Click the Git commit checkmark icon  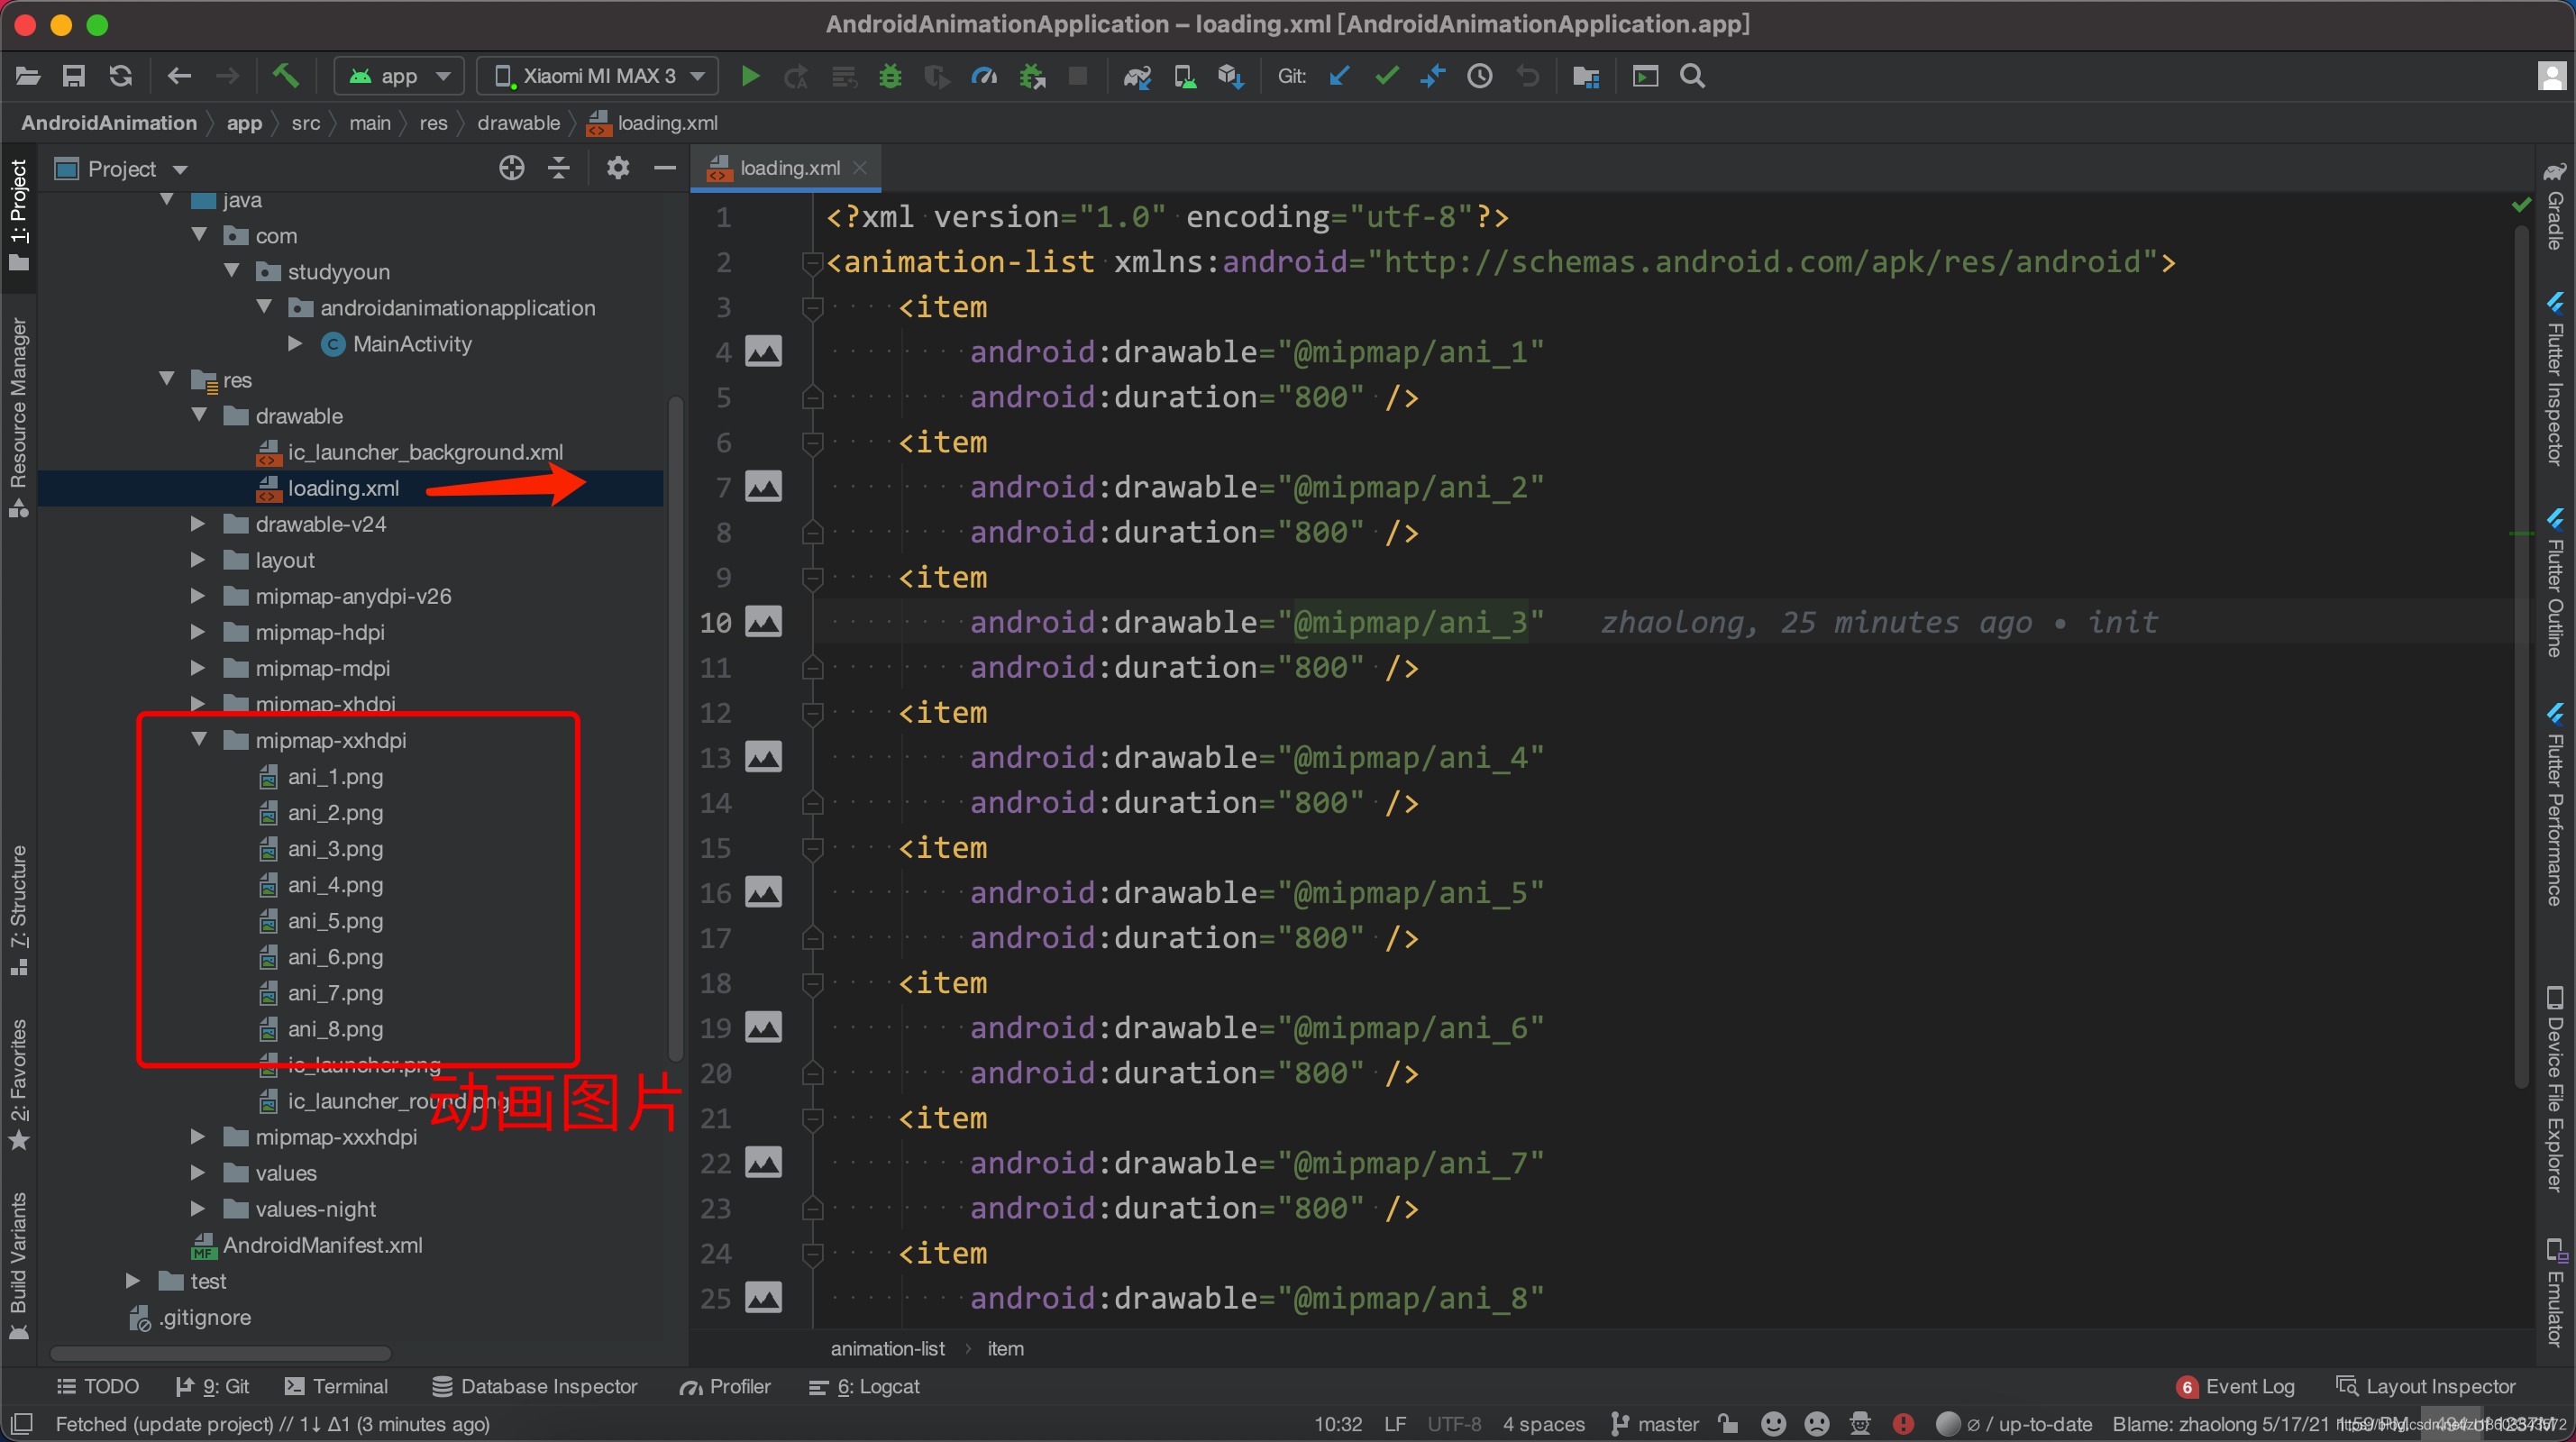1386,76
